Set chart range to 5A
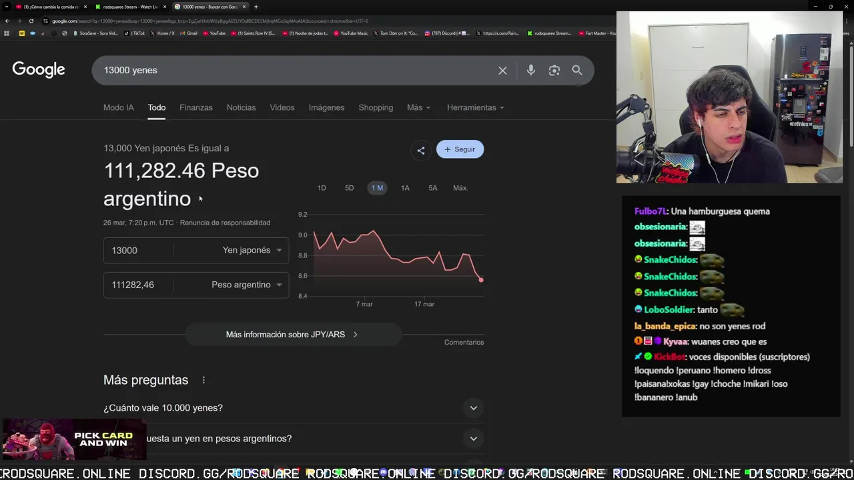 [432, 188]
